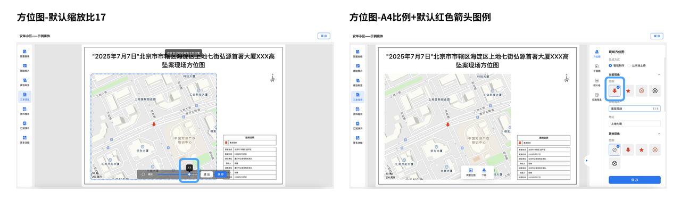Click the address field containing 上地七街
The height and width of the screenshot is (200, 681).
[x=635, y=123]
